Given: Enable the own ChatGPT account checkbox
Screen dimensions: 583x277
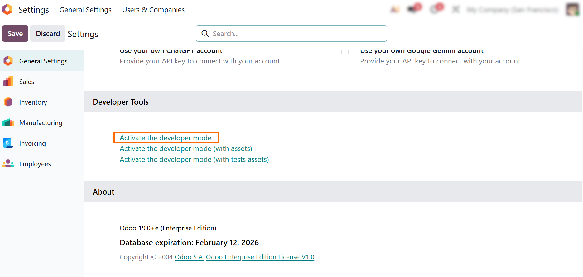Looking at the screenshot, I should click(x=104, y=52).
